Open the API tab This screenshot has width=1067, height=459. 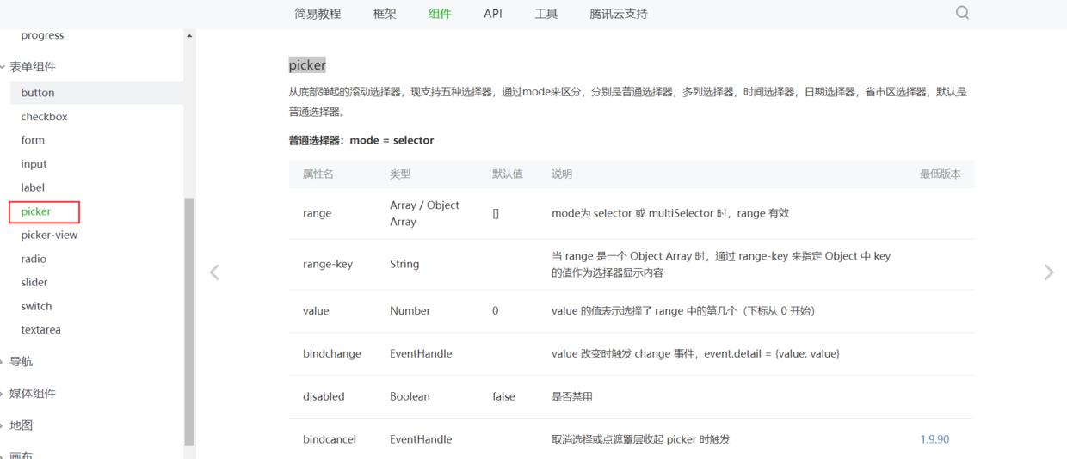[x=493, y=14]
